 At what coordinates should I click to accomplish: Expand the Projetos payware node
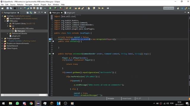[x=2, y=39]
